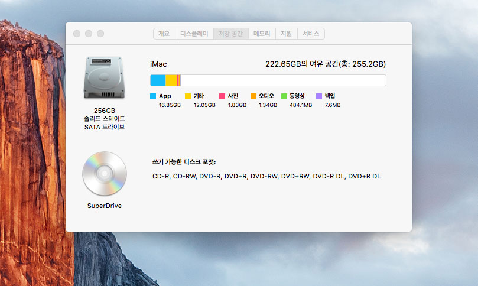Viewport: 478px width, 286px height.
Task: Click the solid state drive icon
Action: (105, 78)
